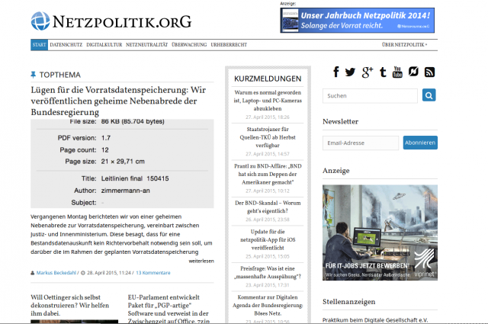The height and width of the screenshot is (324, 488).
Task: Subscribe via the RSS feed icon
Action: coord(429,72)
